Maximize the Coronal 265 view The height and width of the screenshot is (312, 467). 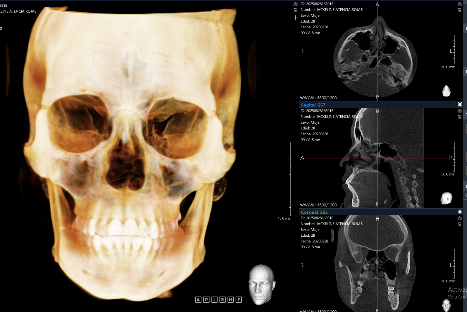click(x=460, y=212)
